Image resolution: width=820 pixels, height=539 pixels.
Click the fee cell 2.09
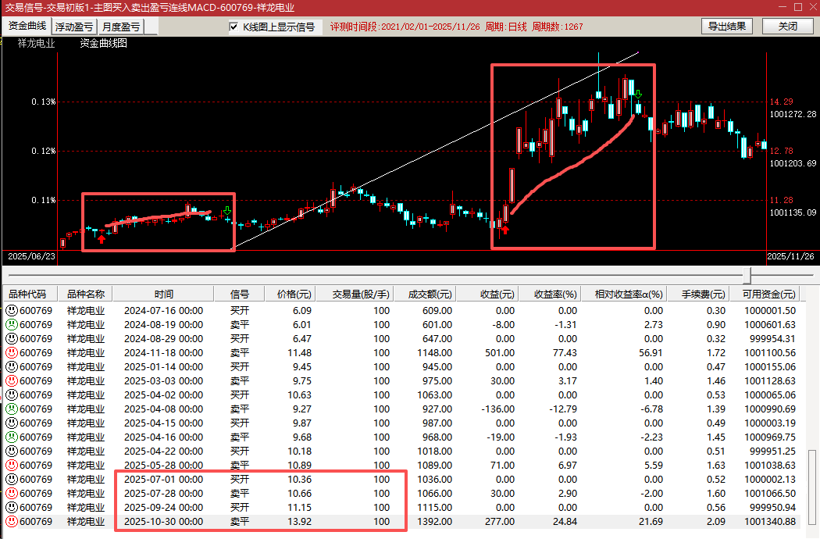pyautogui.click(x=716, y=522)
